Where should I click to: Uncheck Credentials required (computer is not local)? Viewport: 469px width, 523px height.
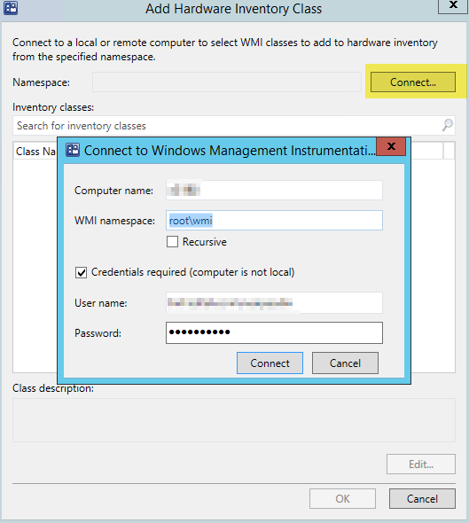click(81, 272)
